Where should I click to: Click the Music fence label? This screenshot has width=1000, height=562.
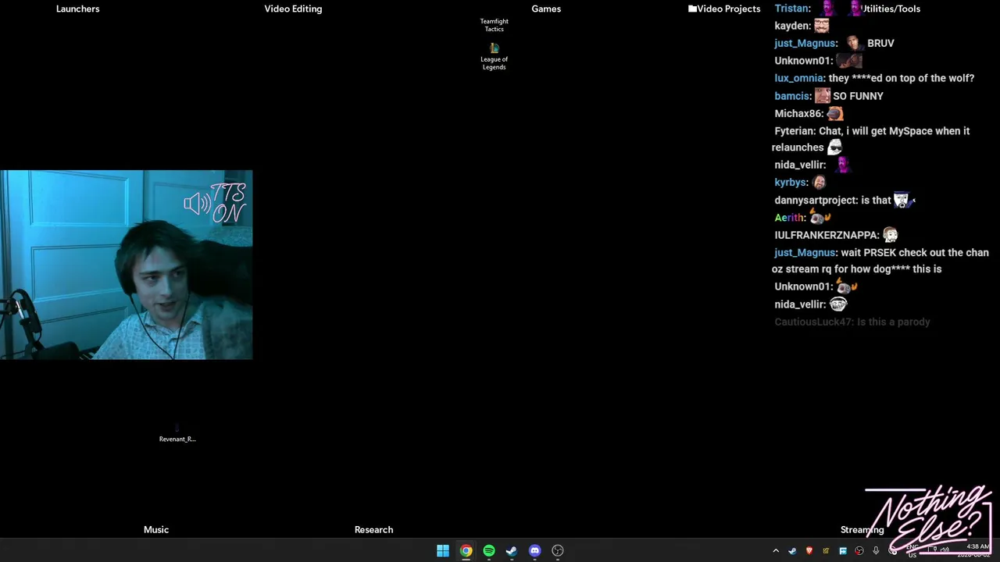coord(156,529)
